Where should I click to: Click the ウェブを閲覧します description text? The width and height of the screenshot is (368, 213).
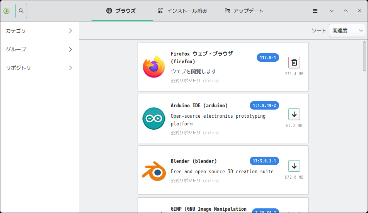point(193,71)
